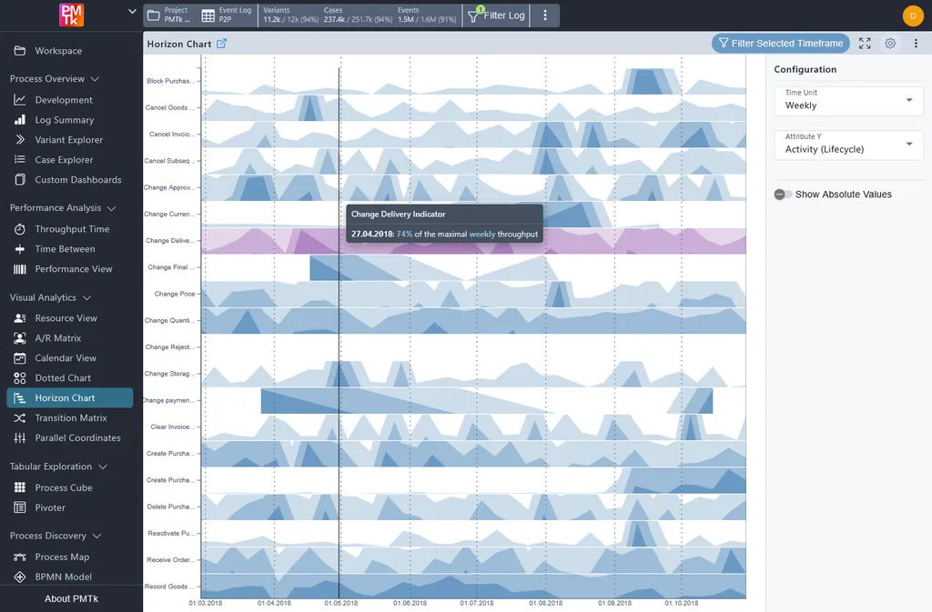Image resolution: width=932 pixels, height=612 pixels.
Task: Open Transition Matrix from the sidebar
Action: [71, 418]
